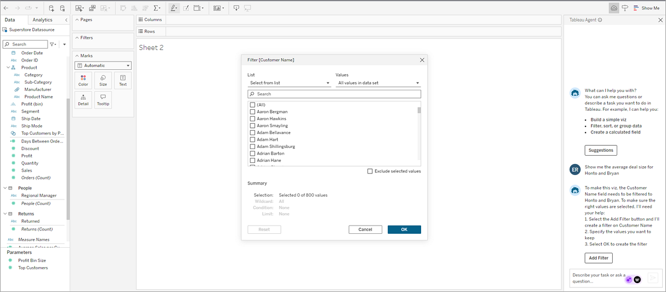The width and height of the screenshot is (666, 292).
Task: Click the Color card in Marks
Action: pos(83,80)
